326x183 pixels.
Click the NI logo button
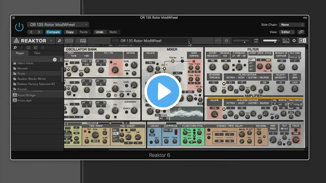coord(302,41)
